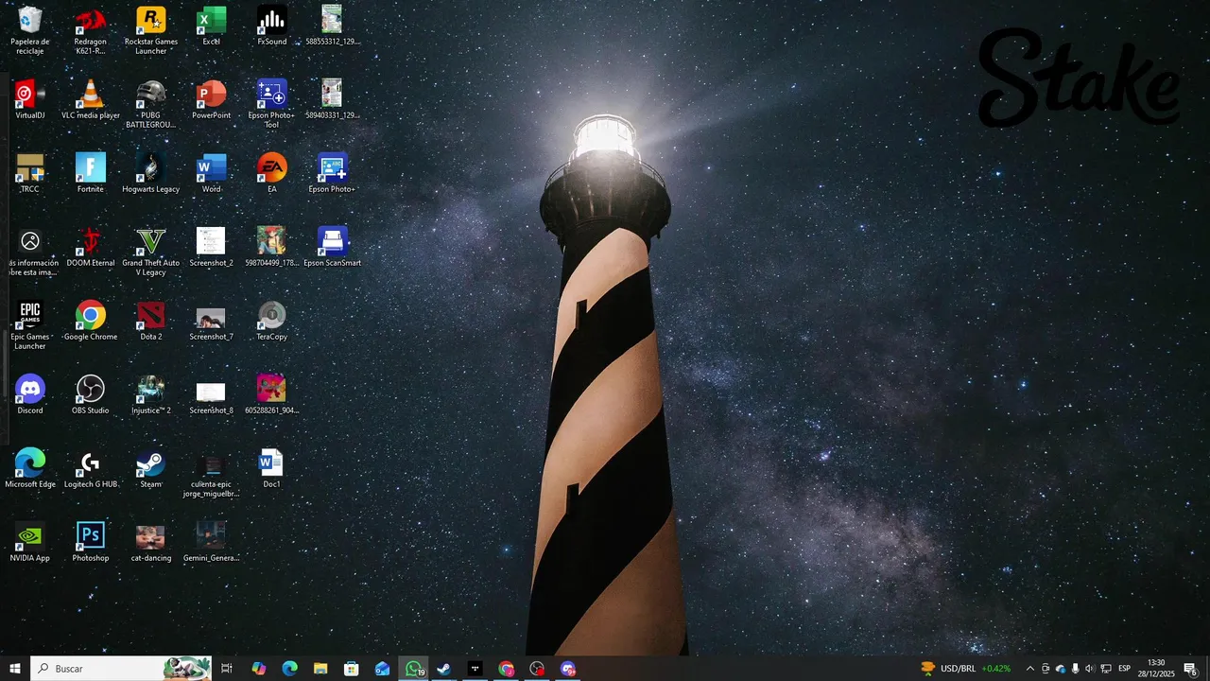
Task: Open the Papelera de reciclaje icon
Action: [30, 30]
